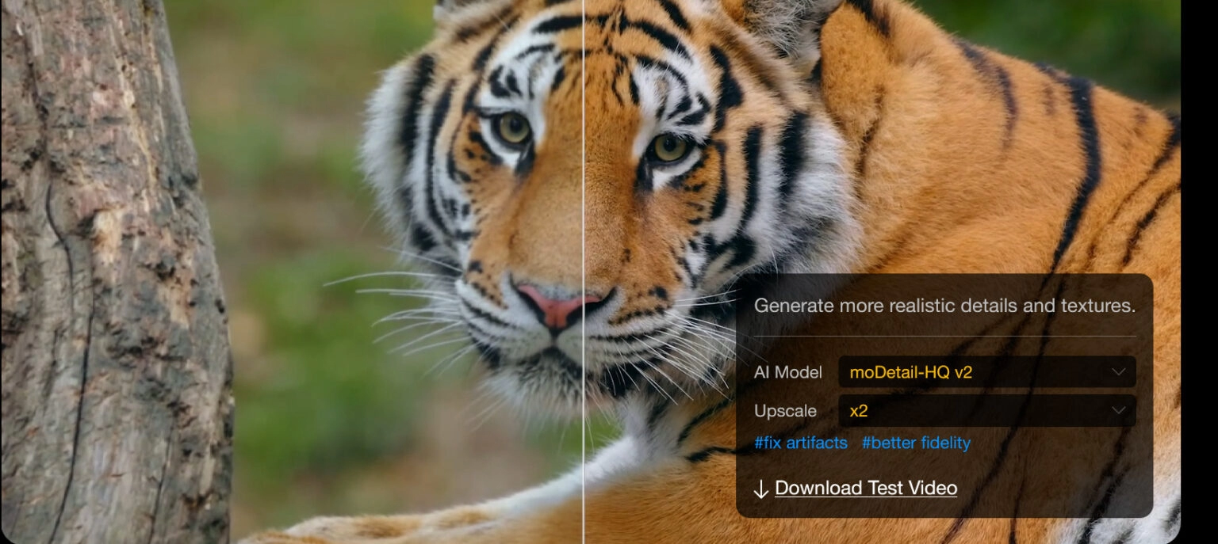The height and width of the screenshot is (544, 1218).
Task: Click the tiger's eye left of divider
Action: tap(513, 127)
